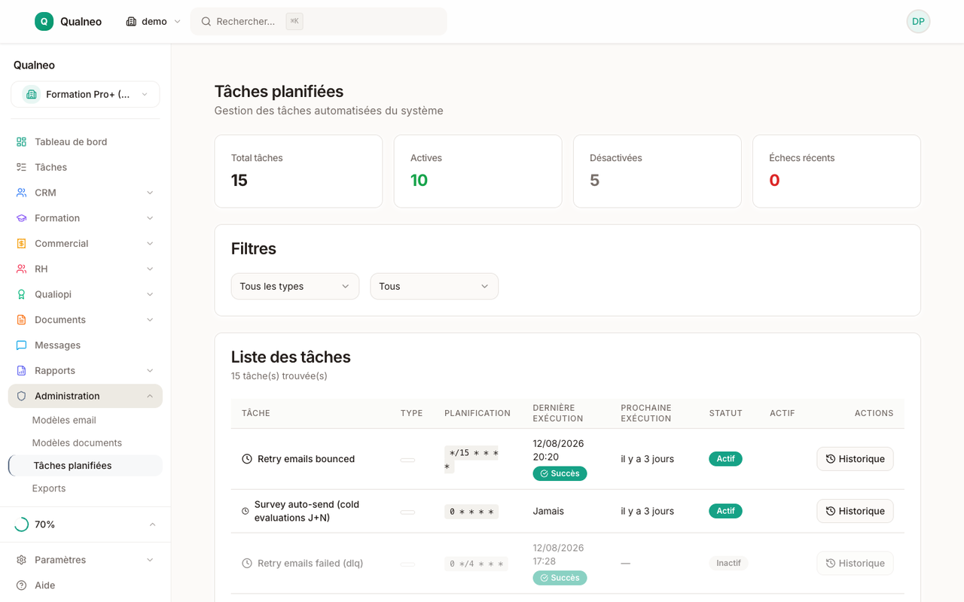Click the PLANIFICATION column header

click(x=477, y=414)
